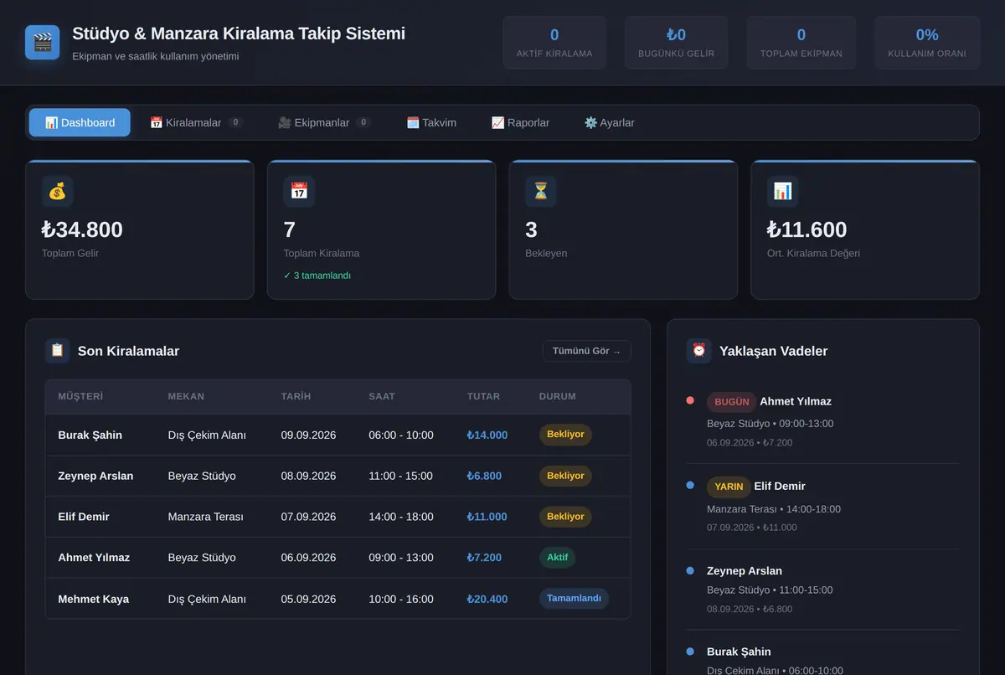
Task: Click the 05.09.2026 date cell
Action: tap(308, 600)
